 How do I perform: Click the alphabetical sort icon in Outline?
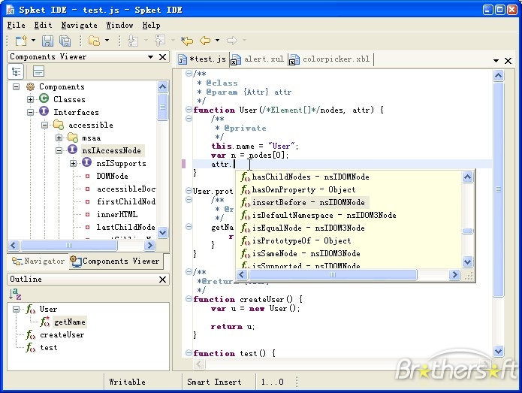tap(15, 294)
